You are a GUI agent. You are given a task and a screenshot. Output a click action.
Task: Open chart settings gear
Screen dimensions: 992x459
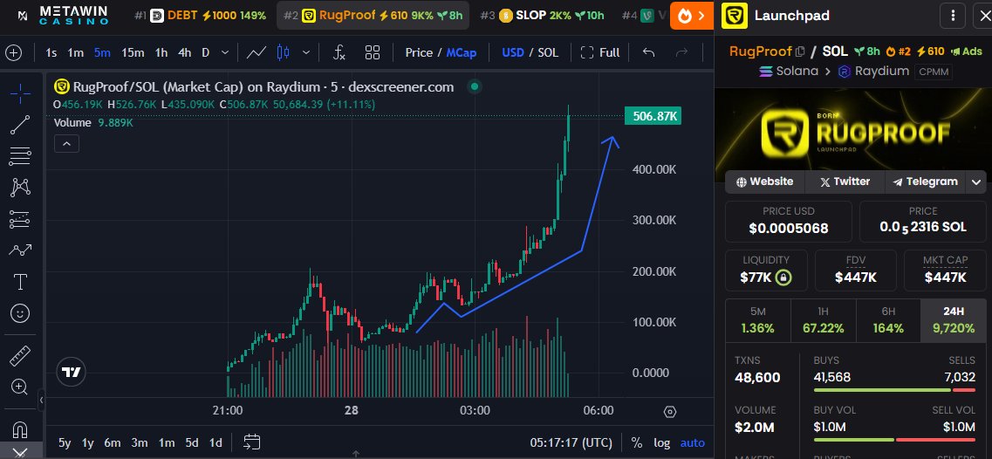coord(671,412)
